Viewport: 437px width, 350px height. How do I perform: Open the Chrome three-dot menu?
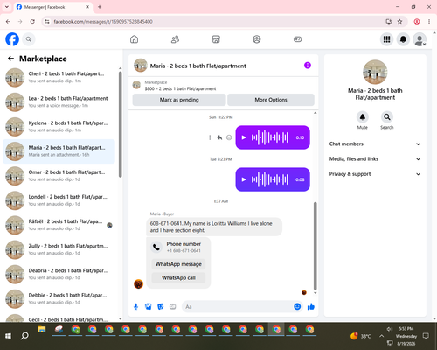click(x=429, y=21)
